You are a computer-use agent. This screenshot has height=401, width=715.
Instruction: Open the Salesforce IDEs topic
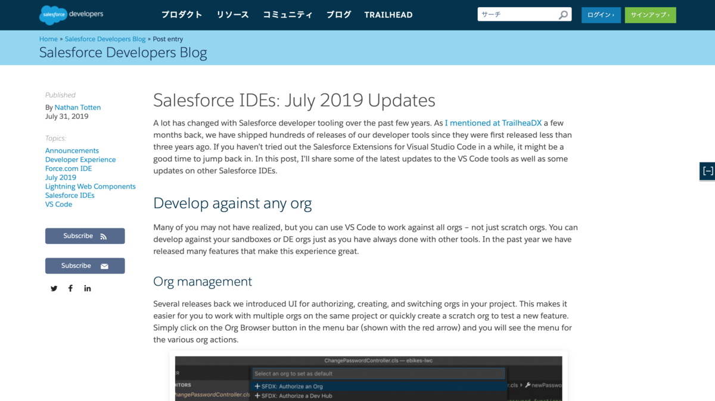(x=70, y=196)
